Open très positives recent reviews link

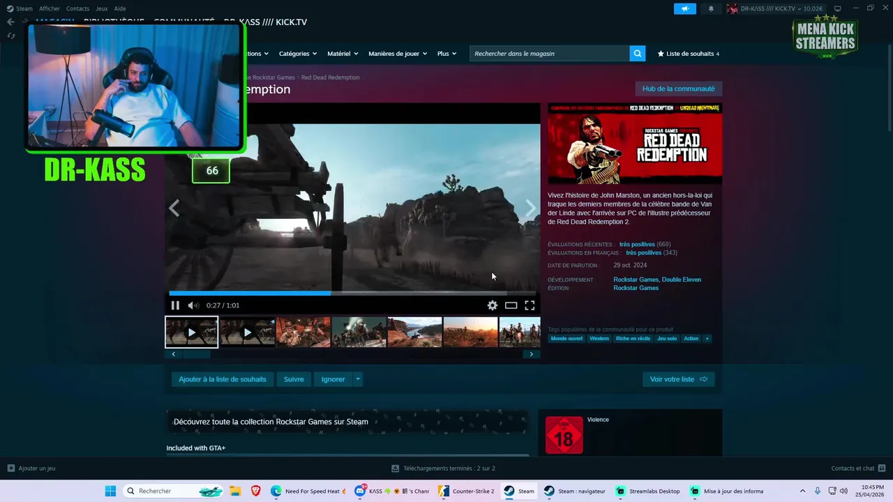[x=637, y=245]
